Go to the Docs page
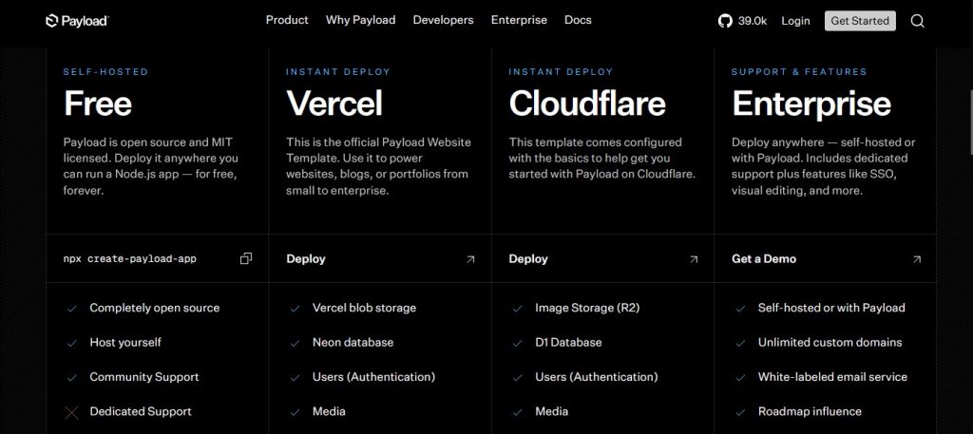The image size is (973, 434). click(x=578, y=20)
